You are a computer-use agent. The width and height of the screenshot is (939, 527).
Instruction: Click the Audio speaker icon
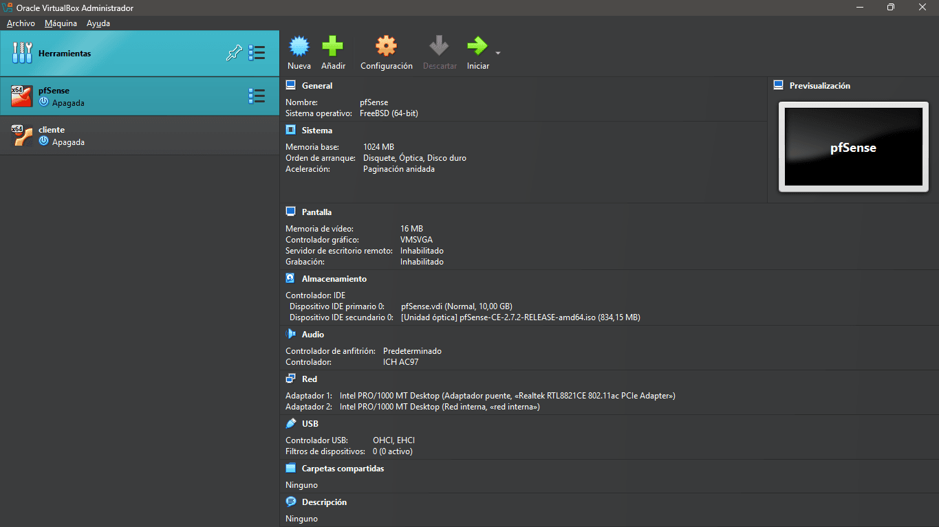pyautogui.click(x=290, y=334)
